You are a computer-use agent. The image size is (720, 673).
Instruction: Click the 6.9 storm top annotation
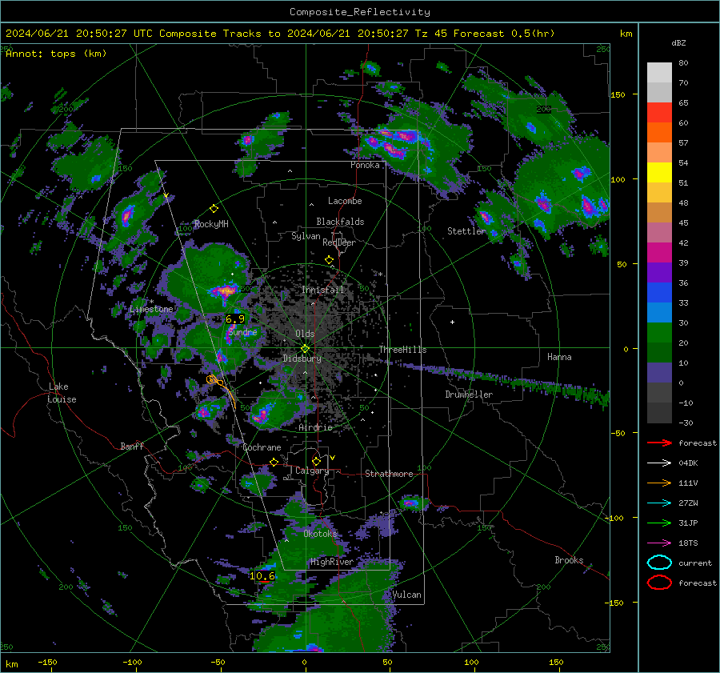coord(235,318)
